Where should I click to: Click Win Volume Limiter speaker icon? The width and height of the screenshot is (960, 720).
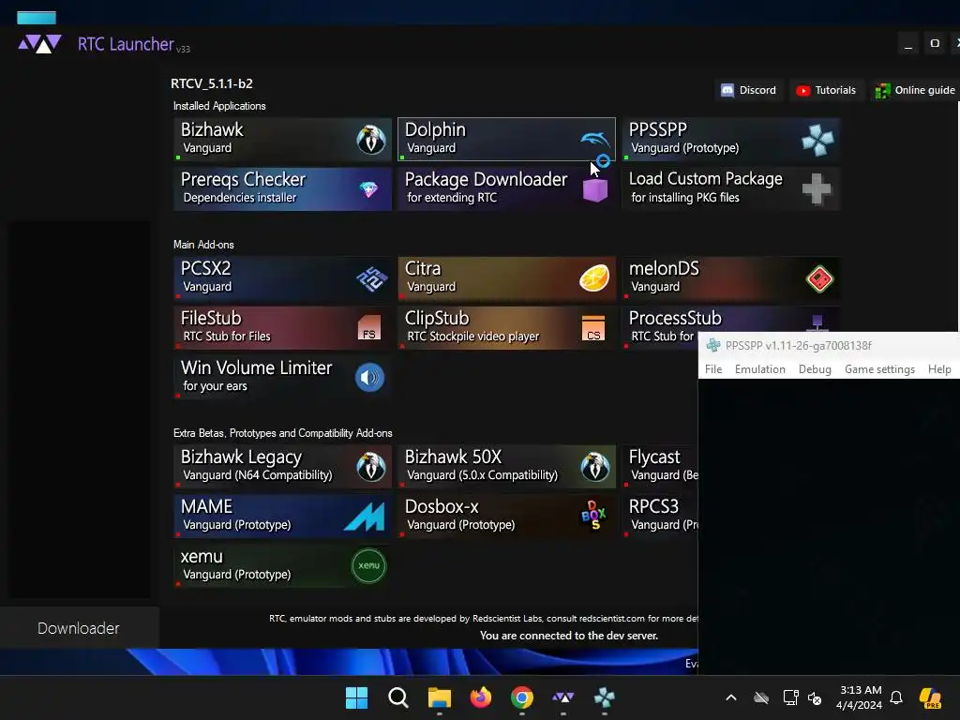(x=369, y=377)
